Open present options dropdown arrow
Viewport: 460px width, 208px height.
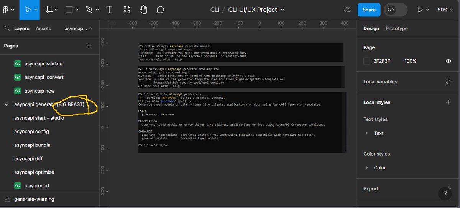coord(428,10)
